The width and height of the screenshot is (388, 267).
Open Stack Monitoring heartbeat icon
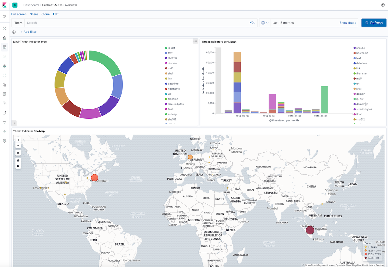4,131
